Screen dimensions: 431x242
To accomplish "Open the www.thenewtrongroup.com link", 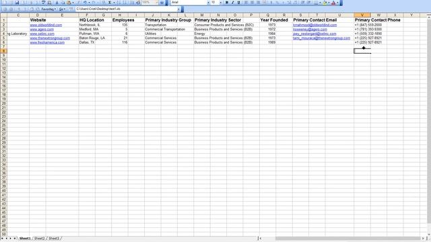I will coord(50,38).
